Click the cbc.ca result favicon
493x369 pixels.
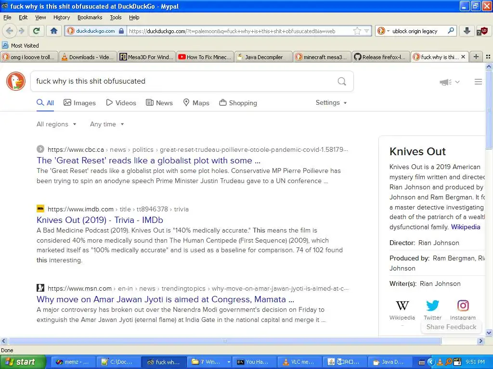click(40, 149)
